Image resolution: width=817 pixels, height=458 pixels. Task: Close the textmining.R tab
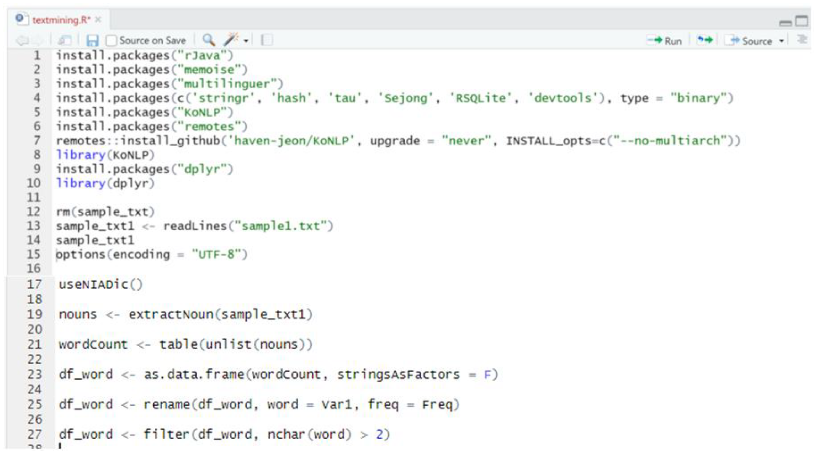(98, 20)
